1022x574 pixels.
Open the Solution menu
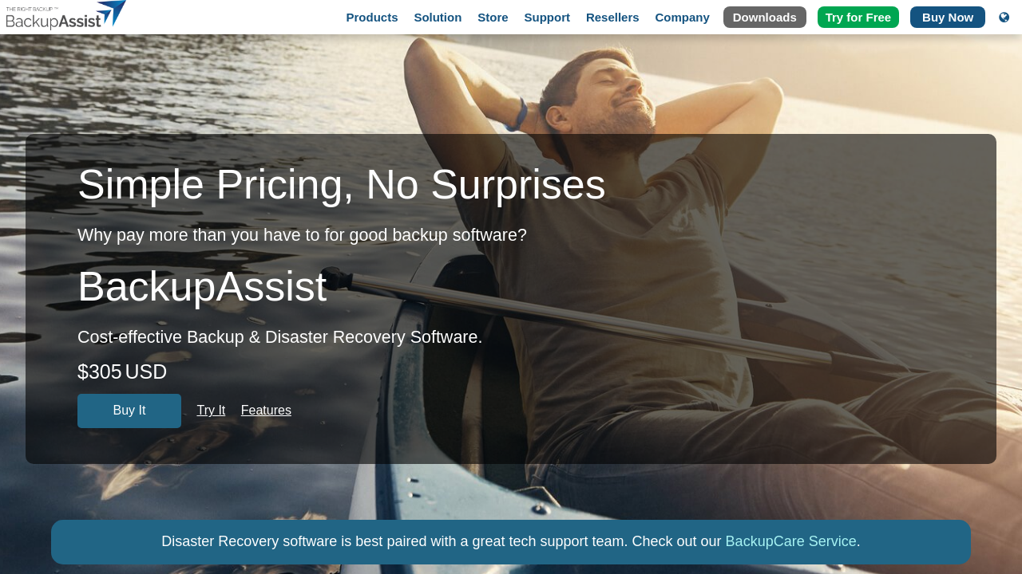point(438,18)
